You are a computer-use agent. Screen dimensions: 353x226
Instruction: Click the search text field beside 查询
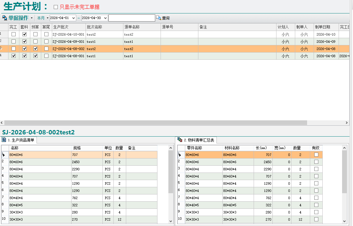click(x=132, y=18)
